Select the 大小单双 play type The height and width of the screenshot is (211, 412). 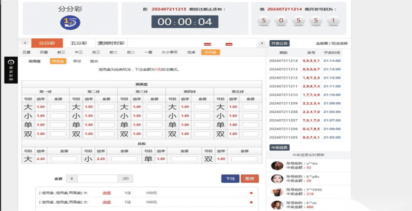(x=169, y=53)
